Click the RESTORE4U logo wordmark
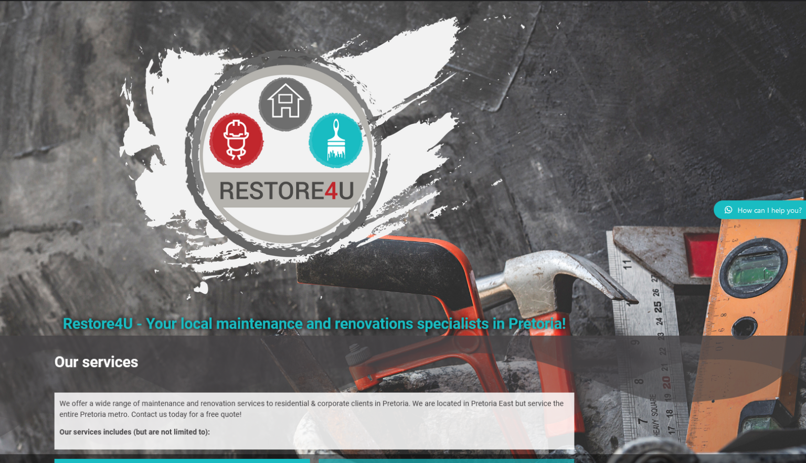The width and height of the screenshot is (806, 463). tap(286, 191)
